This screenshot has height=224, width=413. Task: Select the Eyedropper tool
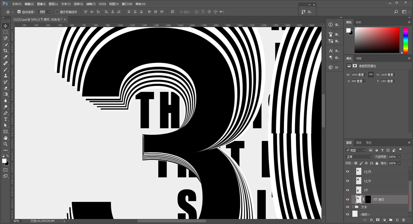pos(5,57)
